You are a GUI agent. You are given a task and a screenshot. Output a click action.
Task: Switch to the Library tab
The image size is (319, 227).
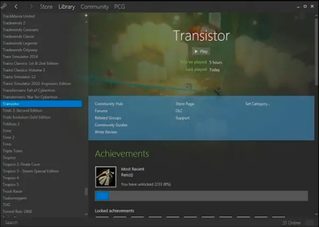coord(67,7)
